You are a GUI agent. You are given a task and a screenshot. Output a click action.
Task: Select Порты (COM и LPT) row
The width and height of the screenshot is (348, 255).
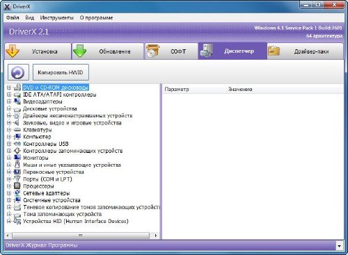(47, 179)
